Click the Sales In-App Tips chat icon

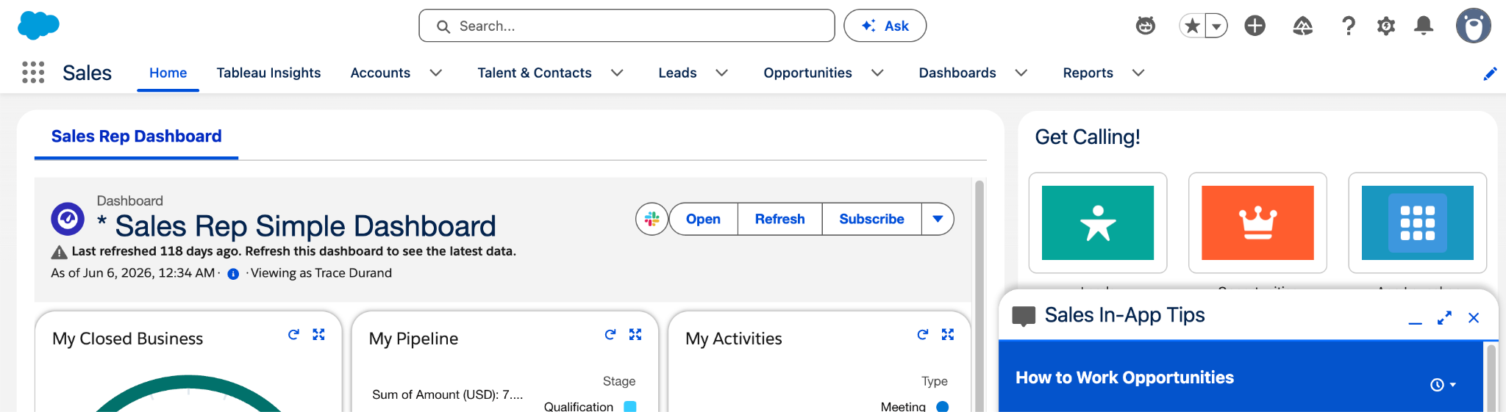1024,317
